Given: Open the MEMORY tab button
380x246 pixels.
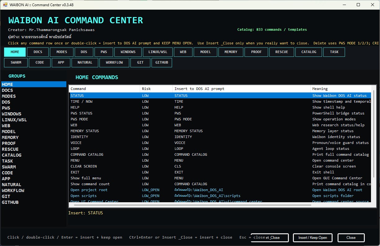Looking at the screenshot, I should coord(231,52).
